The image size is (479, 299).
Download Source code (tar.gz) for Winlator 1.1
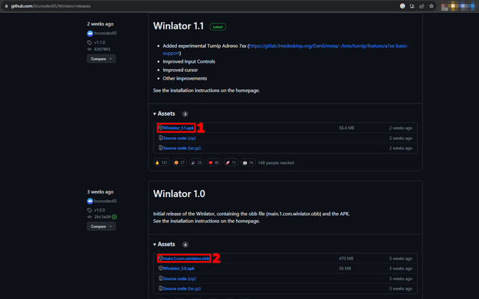click(182, 148)
